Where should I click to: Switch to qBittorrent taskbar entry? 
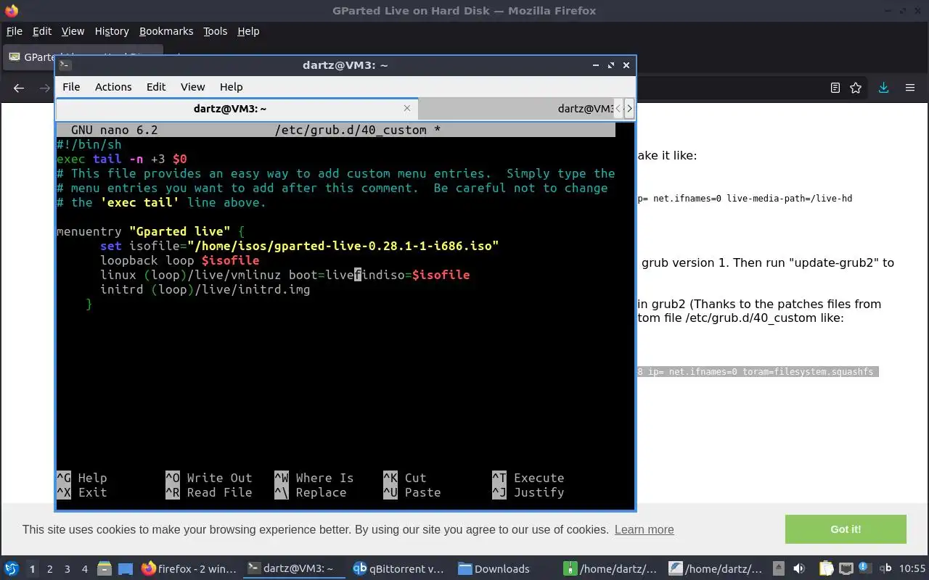pos(398,568)
